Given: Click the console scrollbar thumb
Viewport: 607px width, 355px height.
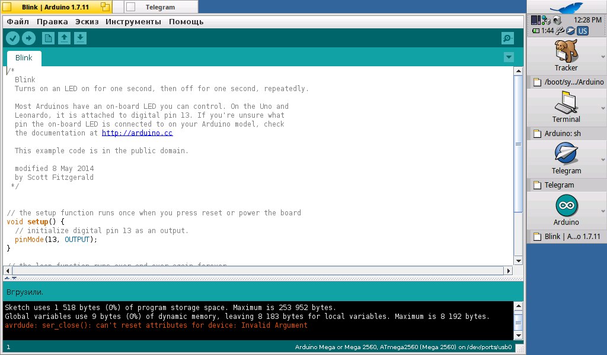Looking at the screenshot, I should pos(518,322).
